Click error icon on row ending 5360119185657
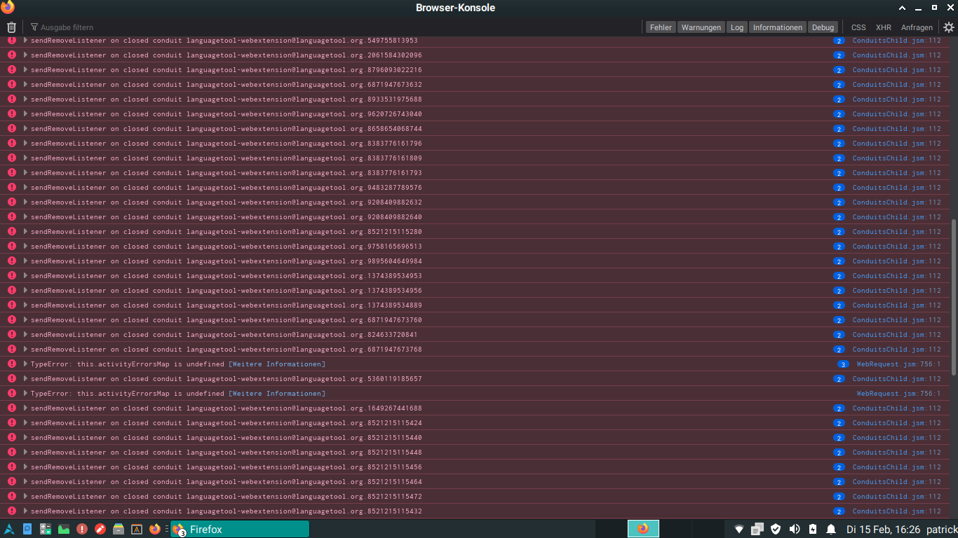 (x=11, y=379)
